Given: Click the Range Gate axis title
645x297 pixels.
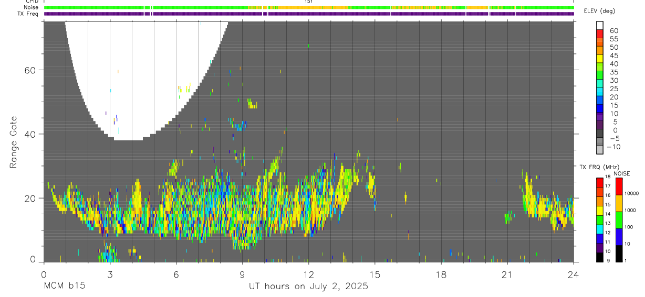Looking at the screenshot, I should point(14,142).
